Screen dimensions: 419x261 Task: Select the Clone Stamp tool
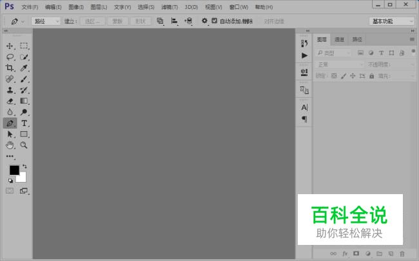(x=10, y=90)
